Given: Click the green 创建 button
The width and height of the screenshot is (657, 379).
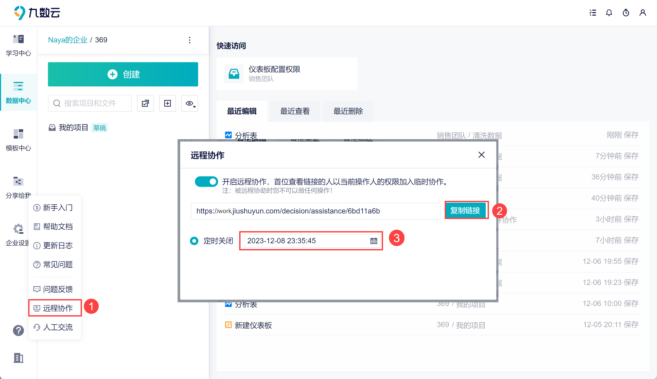Looking at the screenshot, I should point(123,74).
